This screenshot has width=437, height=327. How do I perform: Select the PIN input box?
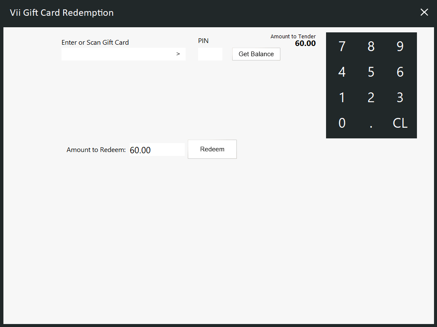pos(210,54)
